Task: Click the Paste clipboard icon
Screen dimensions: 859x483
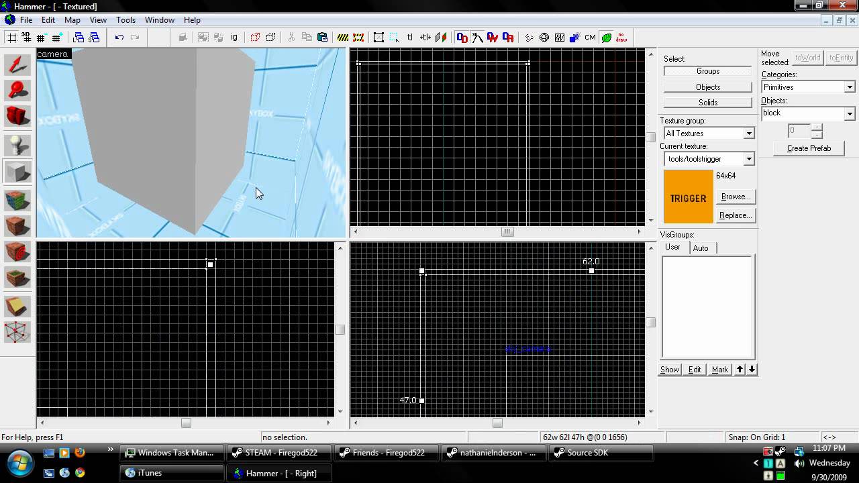Action: 322,38
